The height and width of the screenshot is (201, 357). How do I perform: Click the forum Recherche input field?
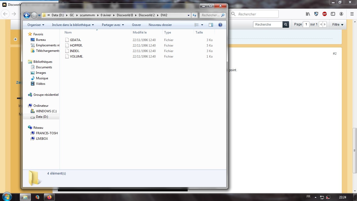tap(268, 25)
